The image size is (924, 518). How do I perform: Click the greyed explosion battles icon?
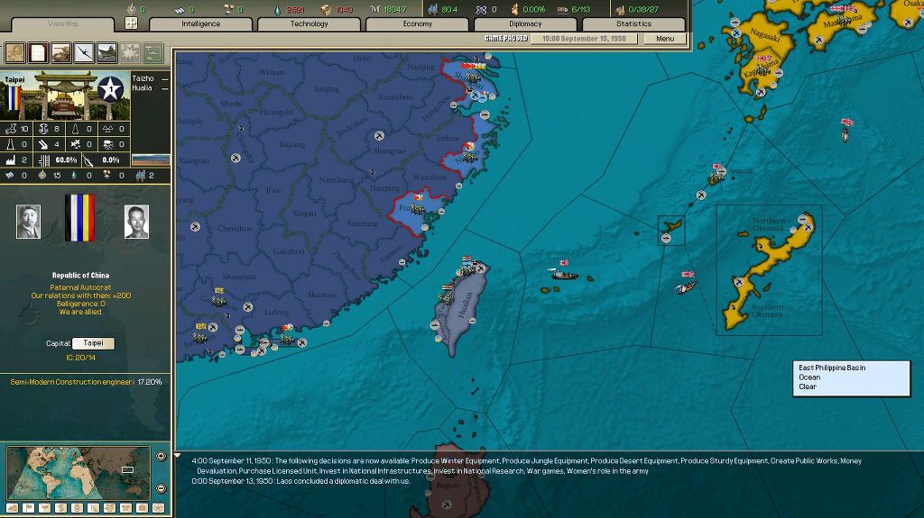coord(130,53)
